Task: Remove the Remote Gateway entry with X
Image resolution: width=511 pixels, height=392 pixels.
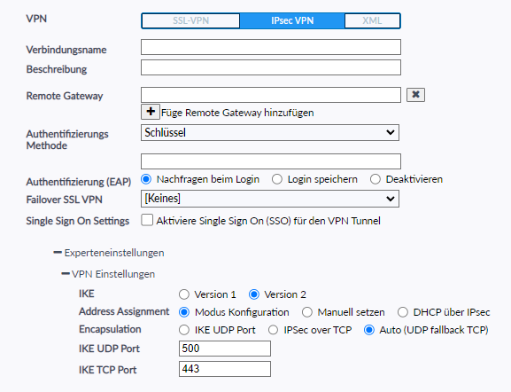Action: pos(415,95)
